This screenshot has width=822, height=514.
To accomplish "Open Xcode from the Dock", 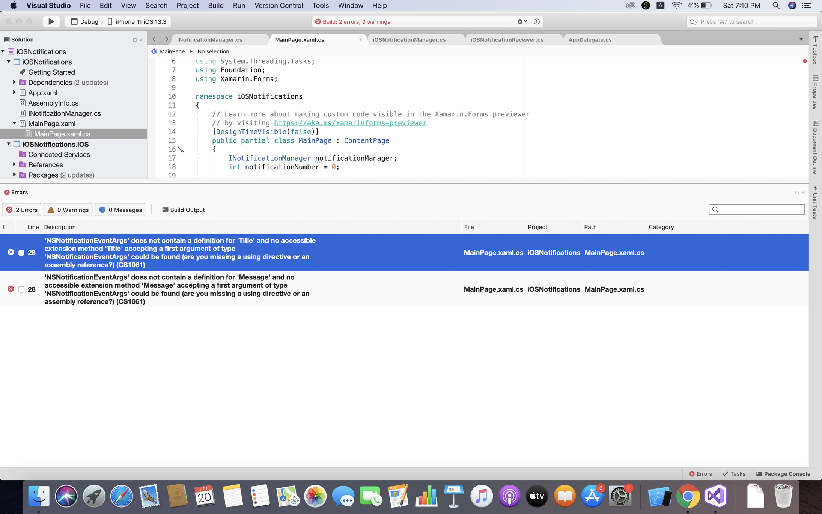I will click(x=659, y=496).
